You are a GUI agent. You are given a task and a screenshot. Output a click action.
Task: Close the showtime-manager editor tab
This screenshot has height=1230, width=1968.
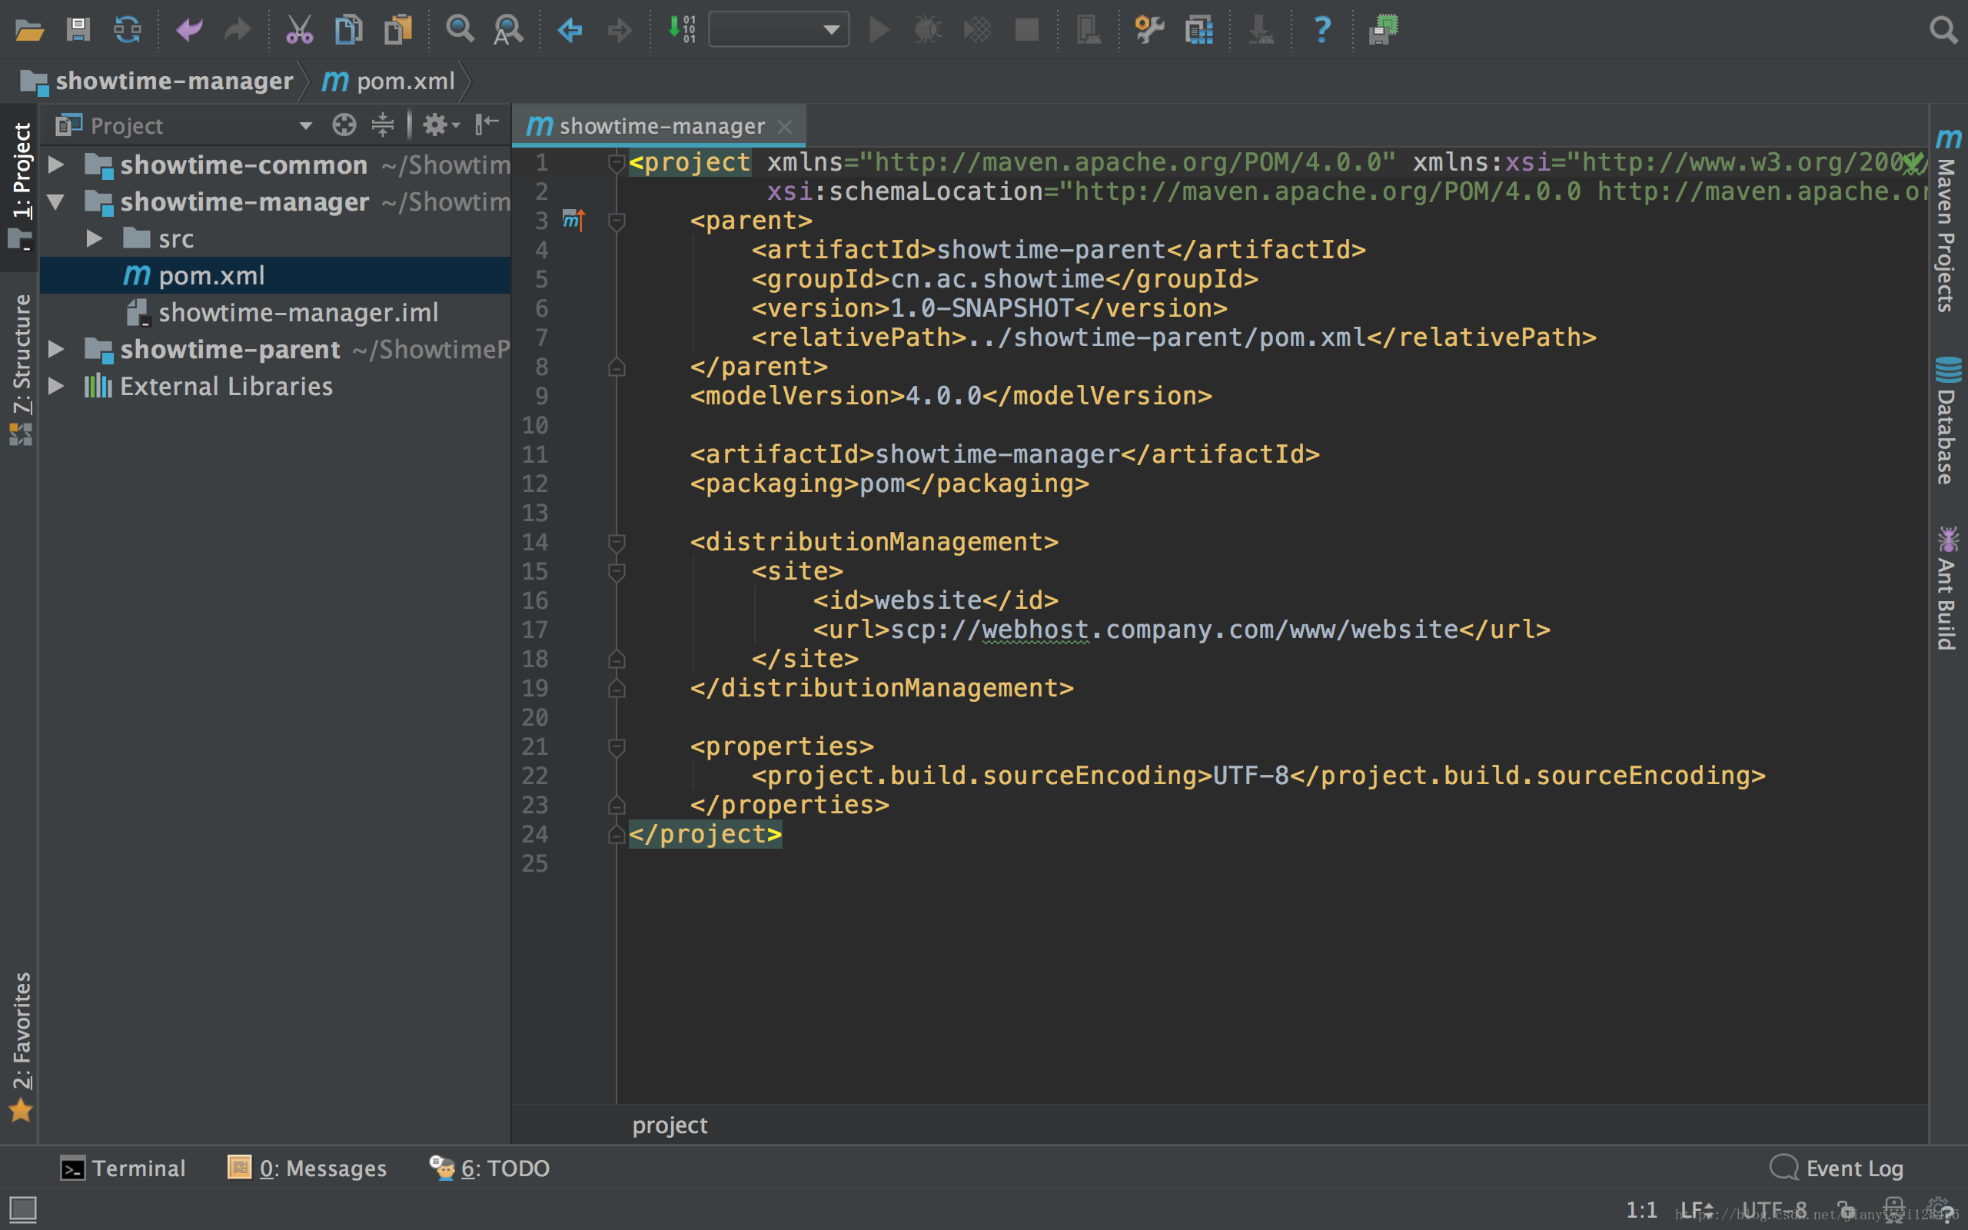coord(785,127)
